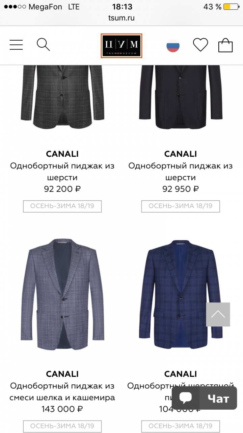Viewport: 243px width, 433px height.
Task: Open the silk and cashmere jacket title
Action: (x=62, y=392)
